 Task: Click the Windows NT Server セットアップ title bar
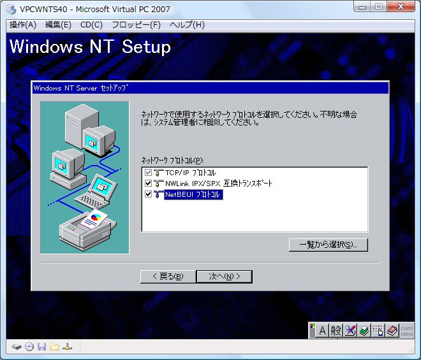point(211,88)
